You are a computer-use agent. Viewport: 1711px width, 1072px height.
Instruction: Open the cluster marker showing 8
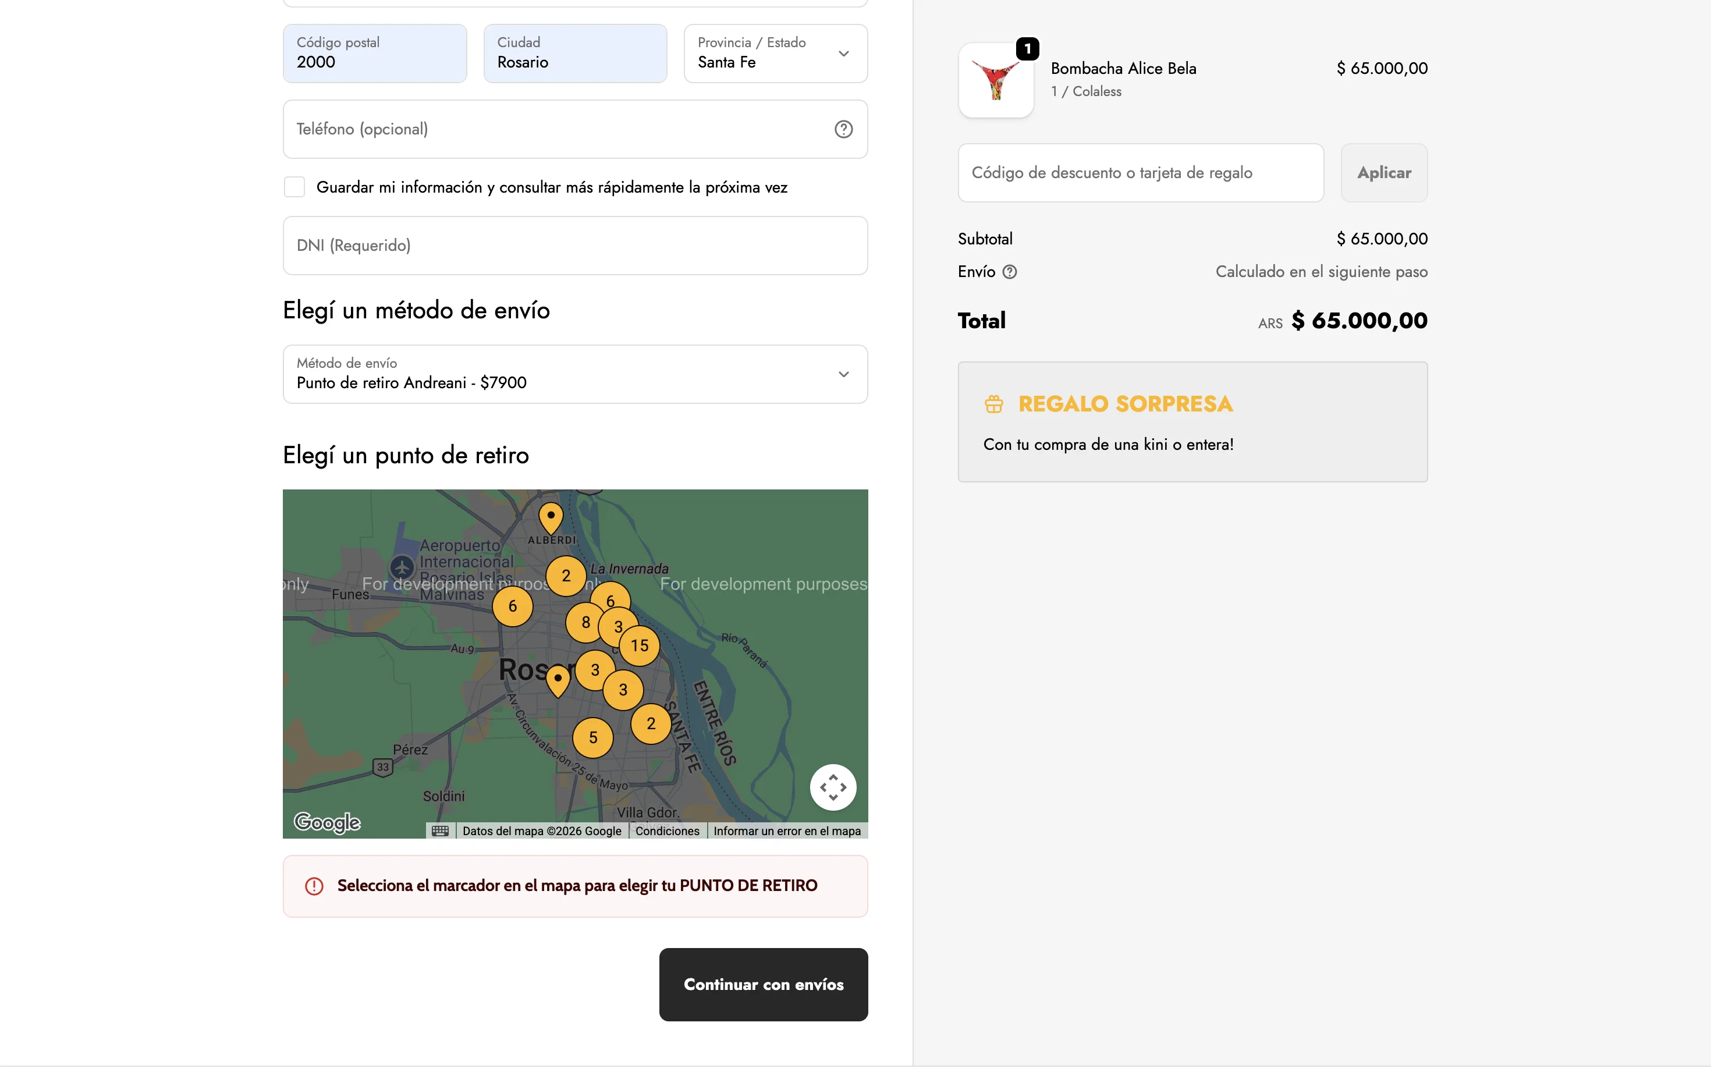tap(585, 623)
